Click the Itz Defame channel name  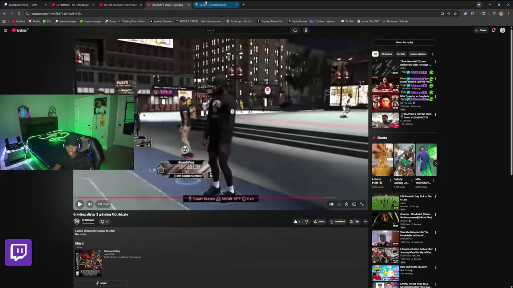point(88,220)
